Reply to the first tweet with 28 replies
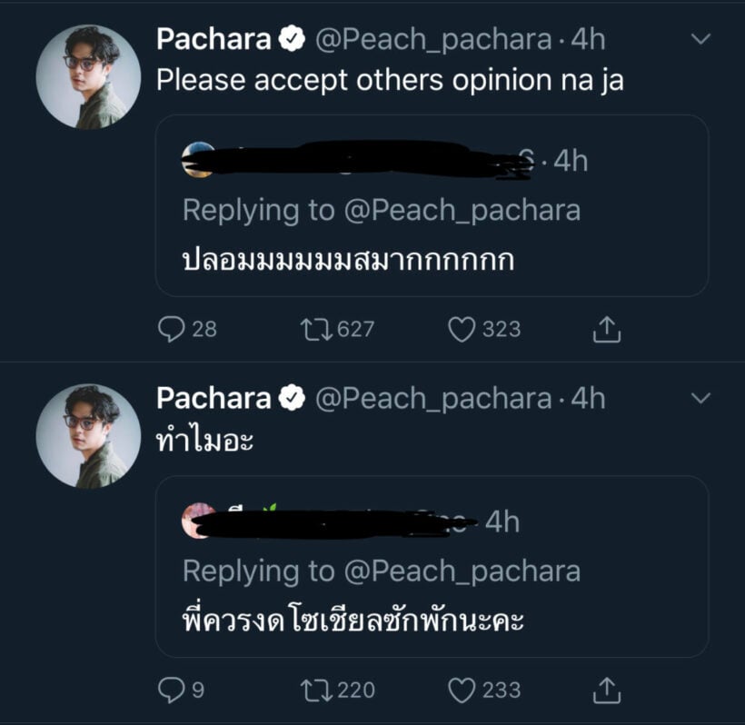Screen dimensions: 745x725 [x=171, y=329]
